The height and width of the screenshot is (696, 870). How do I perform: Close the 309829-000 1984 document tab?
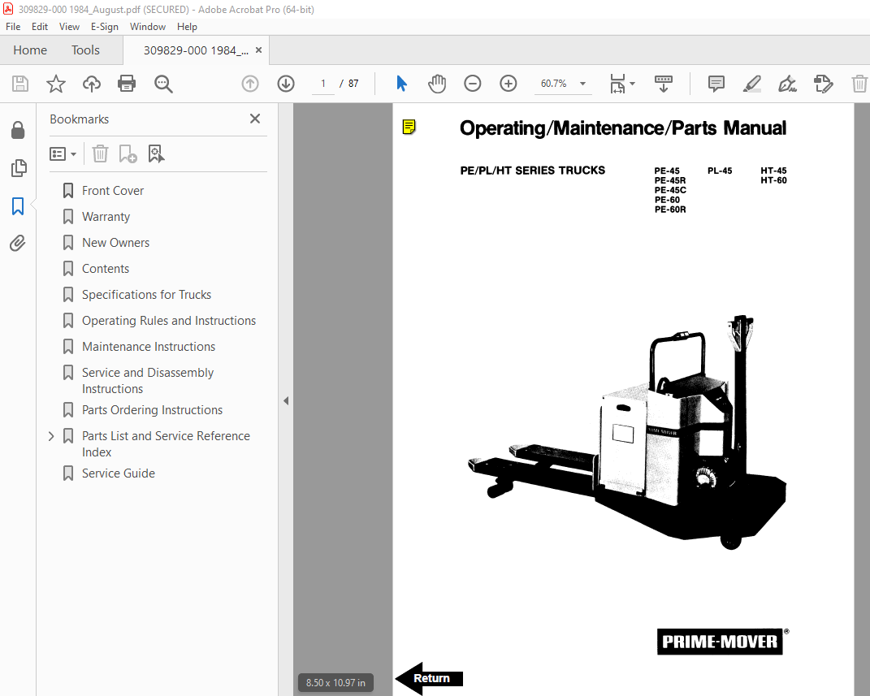[x=258, y=50]
